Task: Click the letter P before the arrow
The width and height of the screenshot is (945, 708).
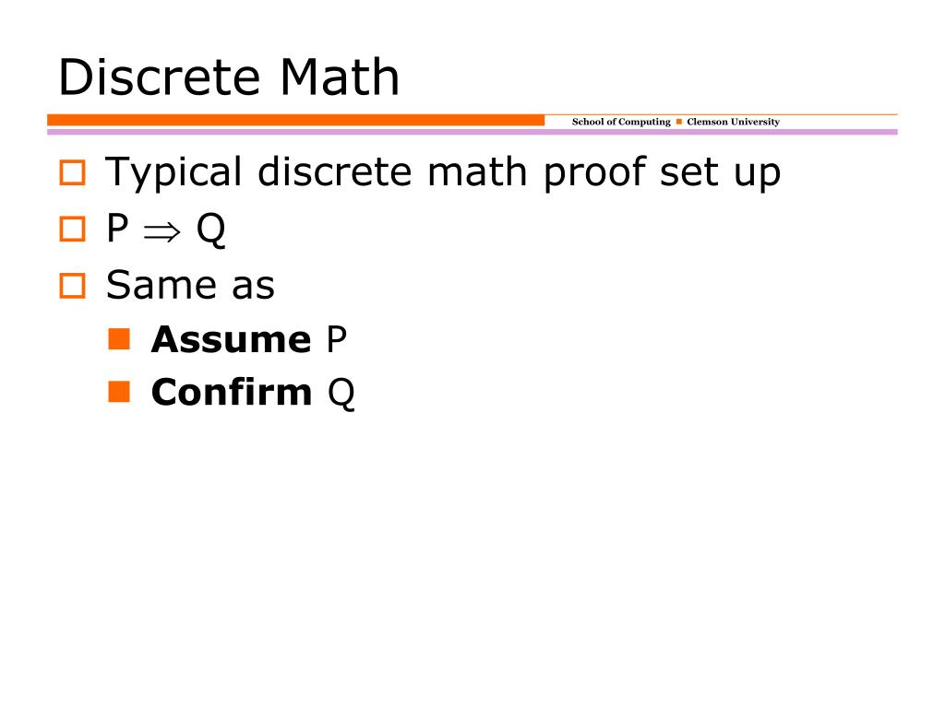Action: point(117,229)
